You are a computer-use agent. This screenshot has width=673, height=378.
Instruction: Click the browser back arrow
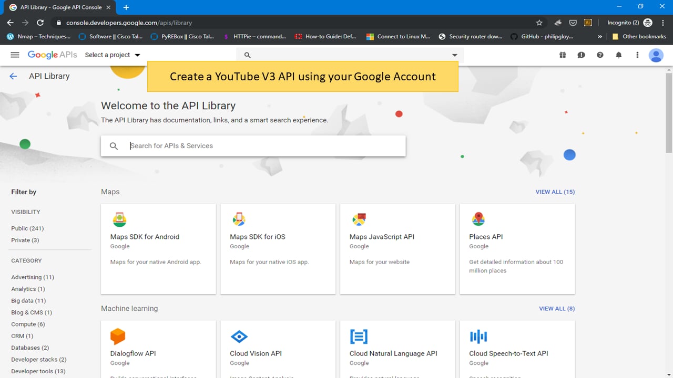[10, 23]
